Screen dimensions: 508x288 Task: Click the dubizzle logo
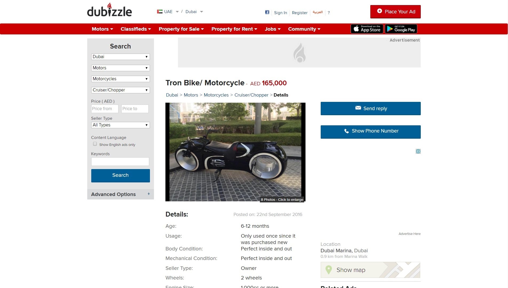click(x=109, y=10)
